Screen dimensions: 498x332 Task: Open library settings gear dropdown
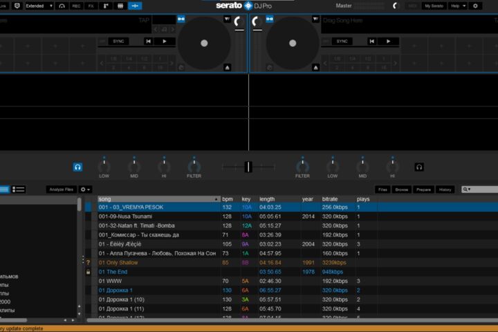point(85,190)
